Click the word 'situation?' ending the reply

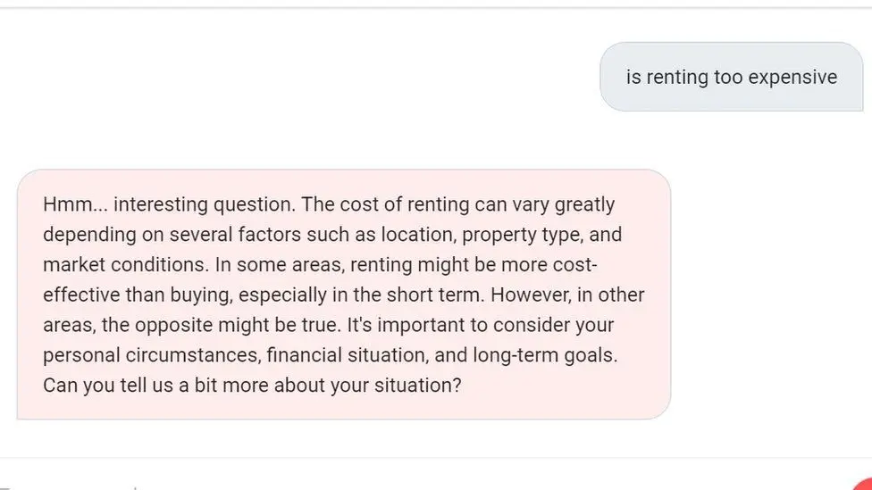pyautogui.click(x=417, y=385)
